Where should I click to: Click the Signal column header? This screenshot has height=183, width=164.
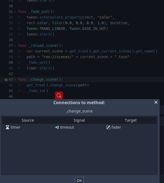pyautogui.click(x=79, y=120)
